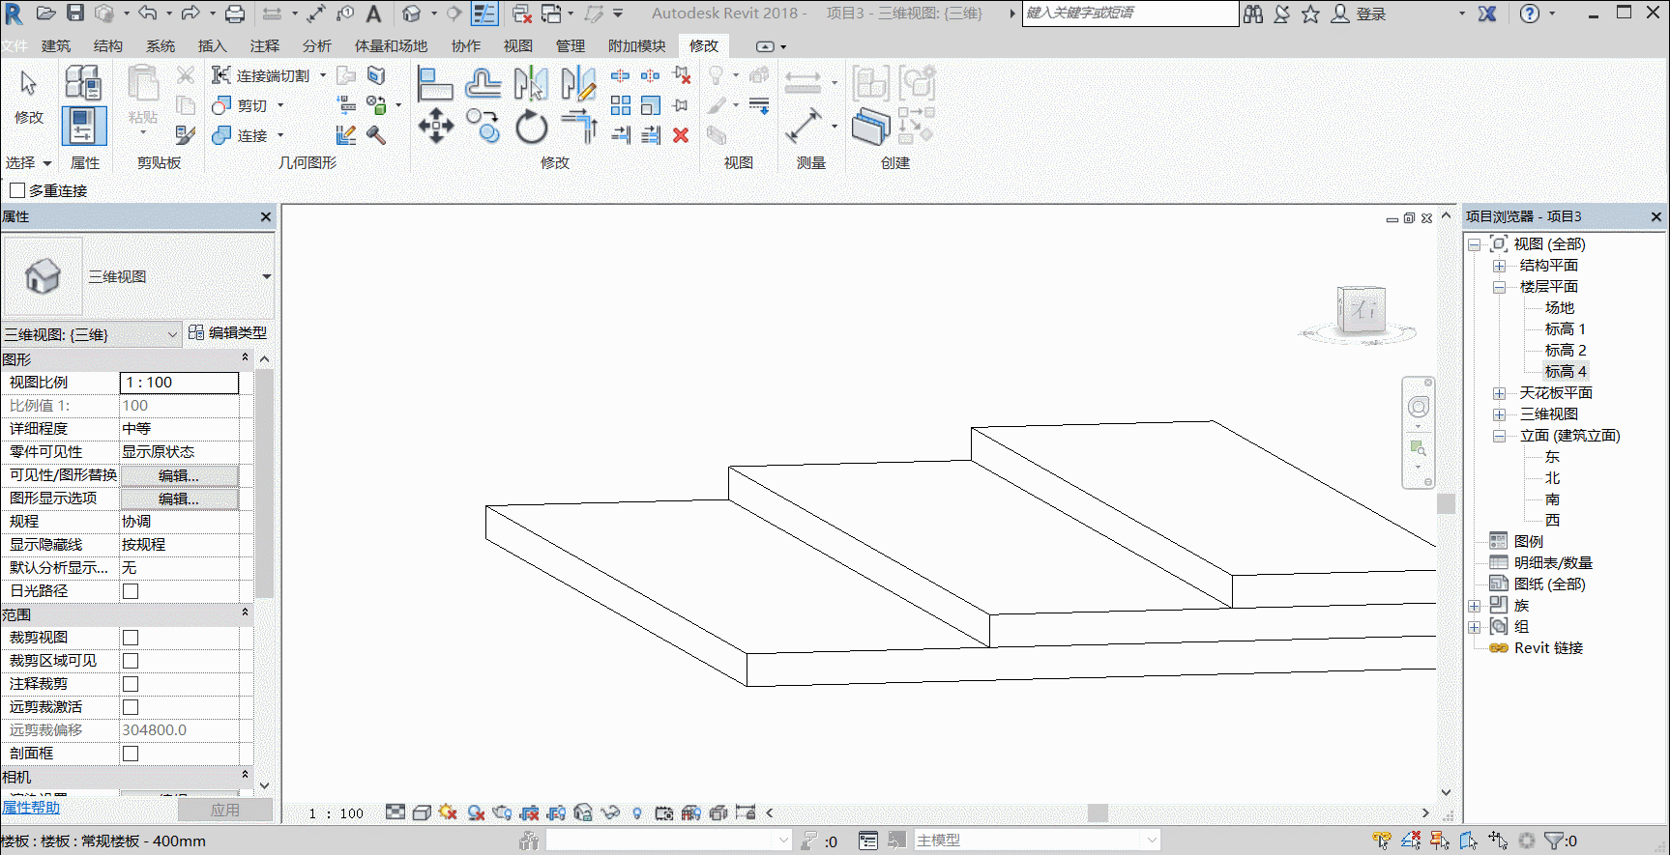Toggle the 日光路径 checkbox
Viewport: 1670px width, 855px height.
131,591
